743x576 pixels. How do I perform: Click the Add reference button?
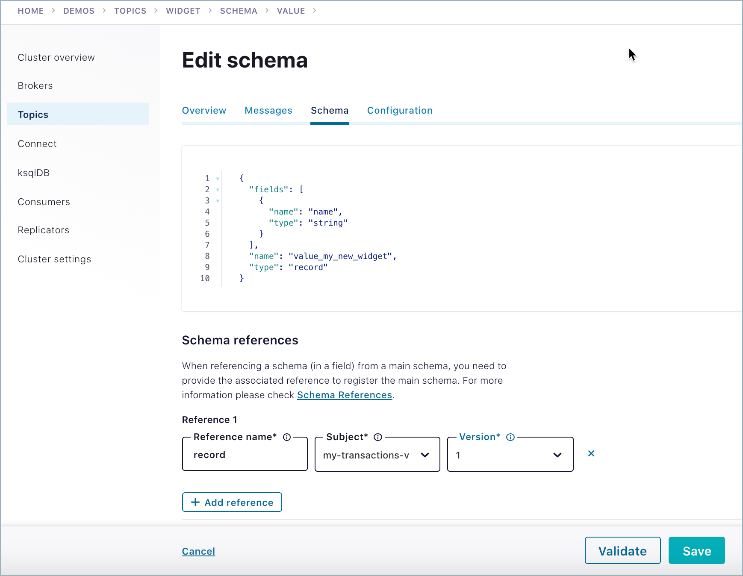(x=232, y=502)
